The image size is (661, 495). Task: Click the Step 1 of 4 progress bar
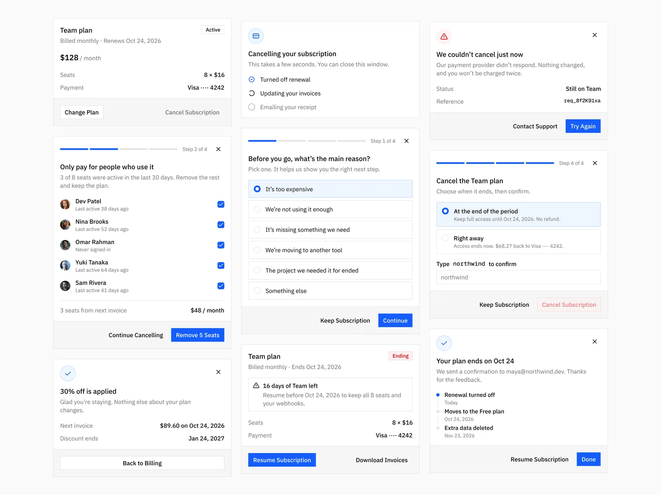coord(307,141)
